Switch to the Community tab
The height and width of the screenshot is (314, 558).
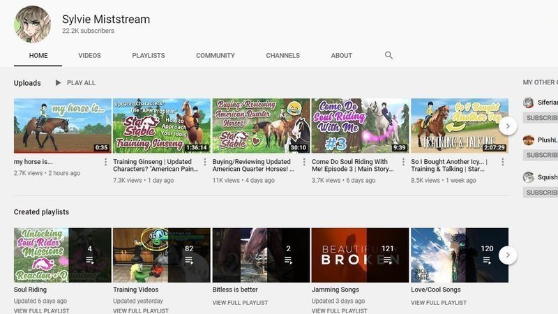click(x=215, y=56)
